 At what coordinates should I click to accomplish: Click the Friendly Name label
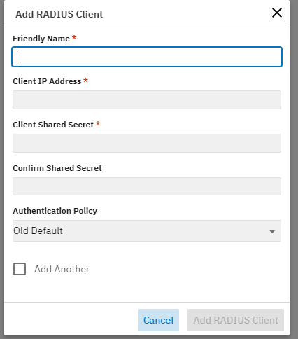pos(41,39)
